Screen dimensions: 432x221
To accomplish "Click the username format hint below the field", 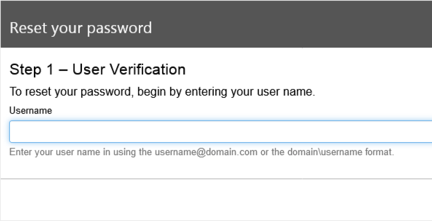I will tap(202, 152).
